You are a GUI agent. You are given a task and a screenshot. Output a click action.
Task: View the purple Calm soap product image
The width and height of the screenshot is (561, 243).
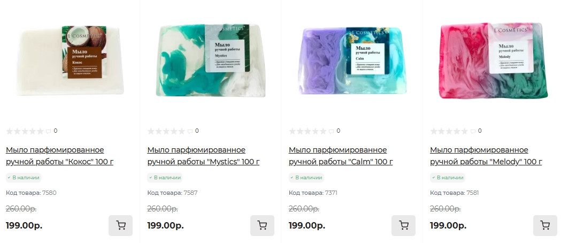click(x=353, y=60)
